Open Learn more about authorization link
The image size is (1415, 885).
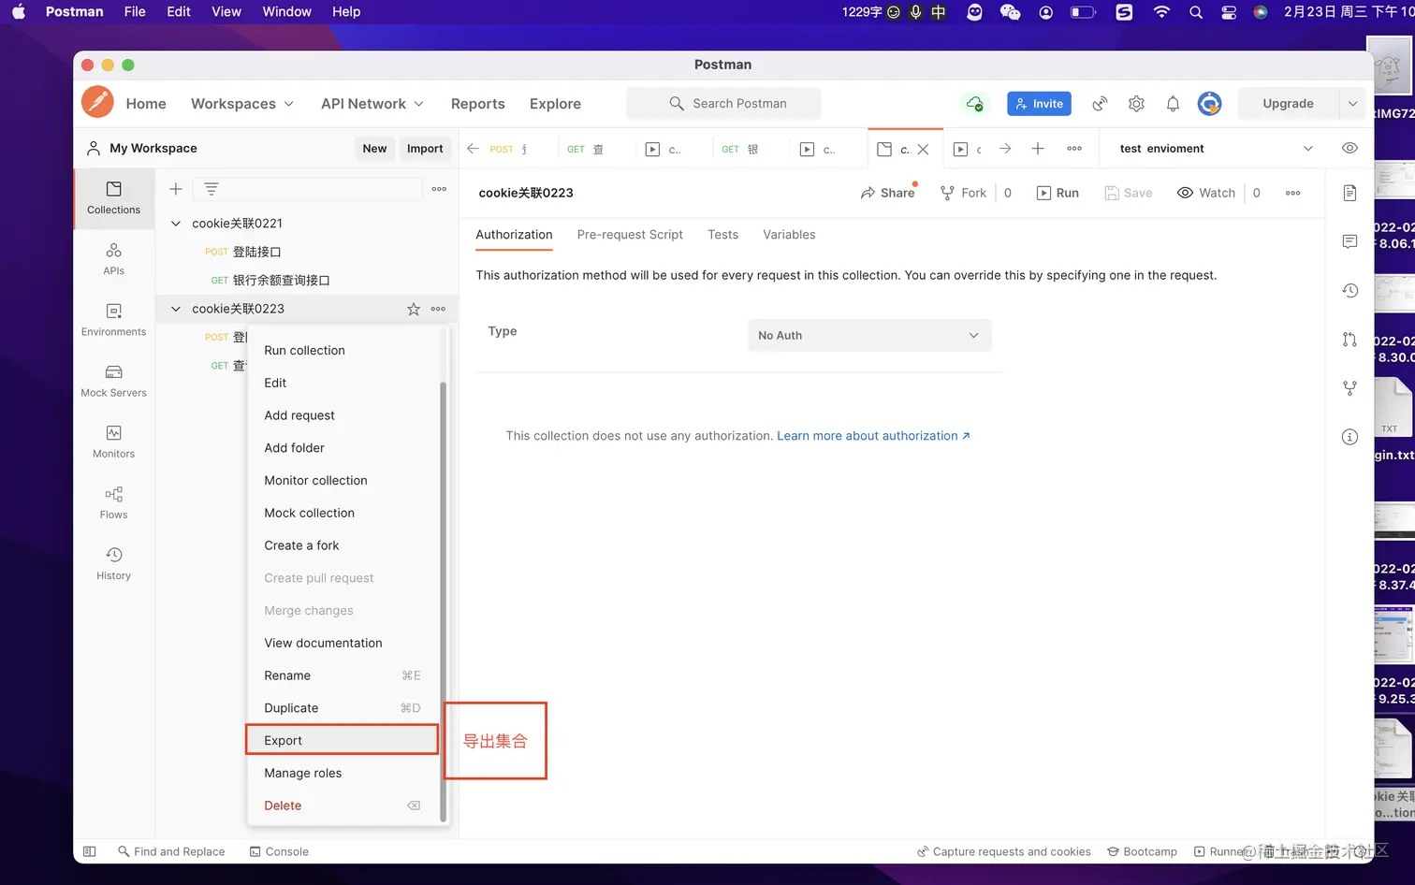coord(873,436)
